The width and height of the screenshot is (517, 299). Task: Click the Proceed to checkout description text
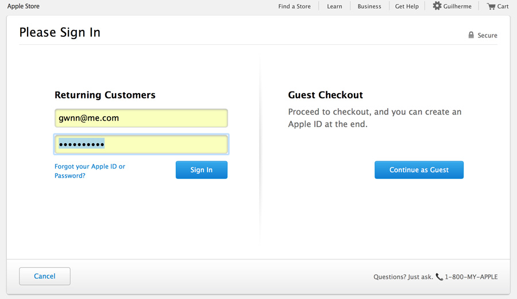(x=375, y=118)
